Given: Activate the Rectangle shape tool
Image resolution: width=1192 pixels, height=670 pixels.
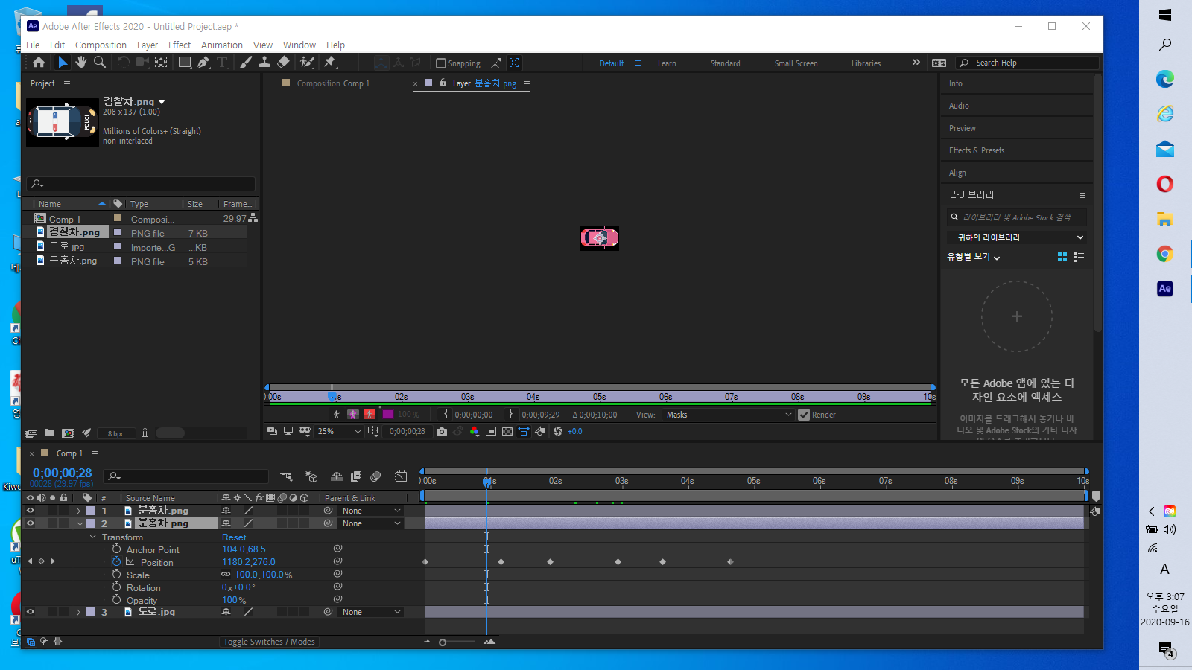Looking at the screenshot, I should tap(185, 63).
